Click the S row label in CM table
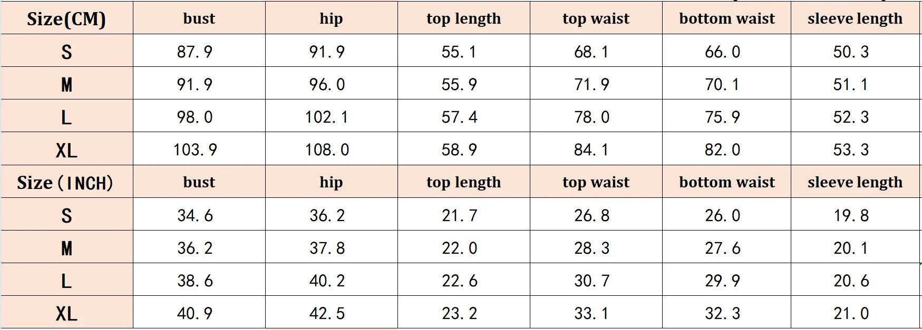Screen dimensions: 922x330 coord(66,51)
